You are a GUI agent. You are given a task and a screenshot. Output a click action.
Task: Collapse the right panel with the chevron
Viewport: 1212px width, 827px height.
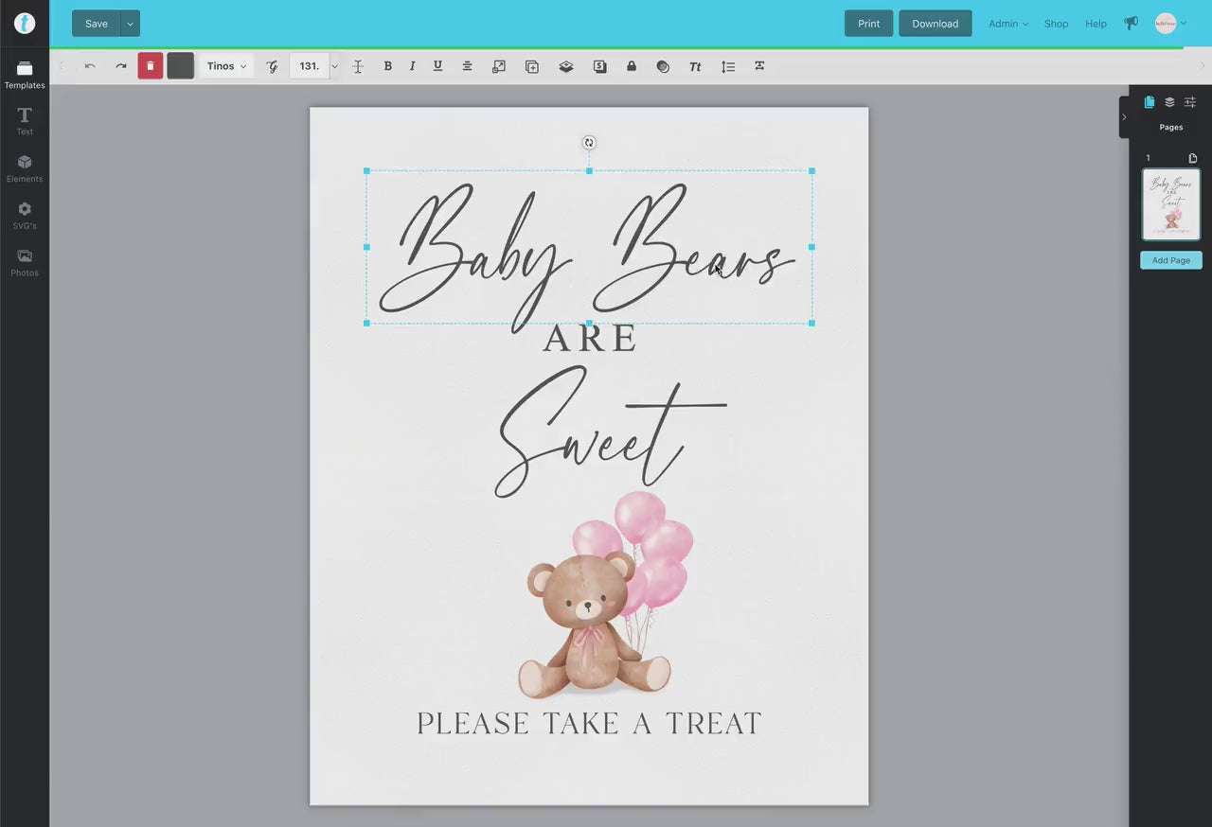click(1124, 117)
